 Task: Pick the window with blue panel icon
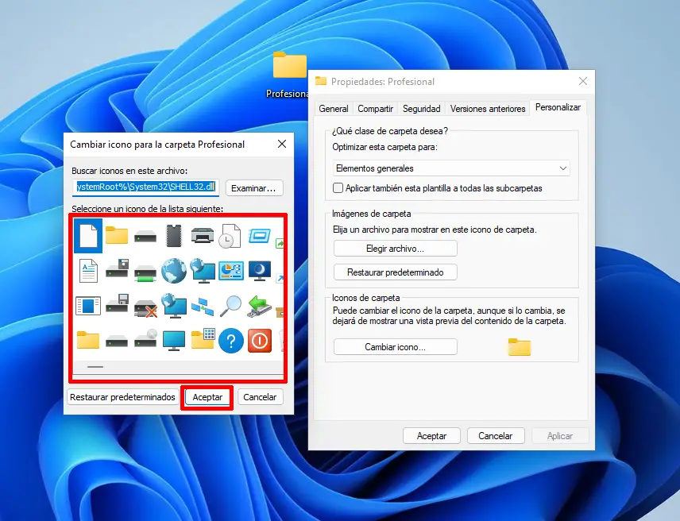pos(88,306)
